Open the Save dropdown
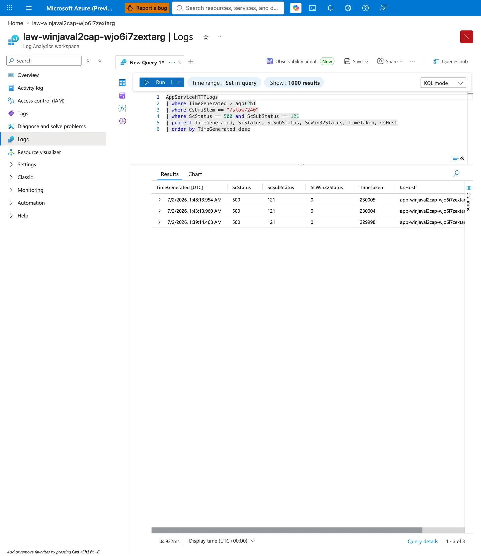Screen dimensions: 481x556 pos(356,61)
